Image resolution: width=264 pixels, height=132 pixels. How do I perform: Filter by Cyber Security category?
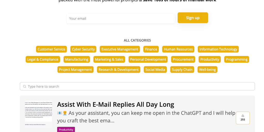pyautogui.click(x=83, y=49)
